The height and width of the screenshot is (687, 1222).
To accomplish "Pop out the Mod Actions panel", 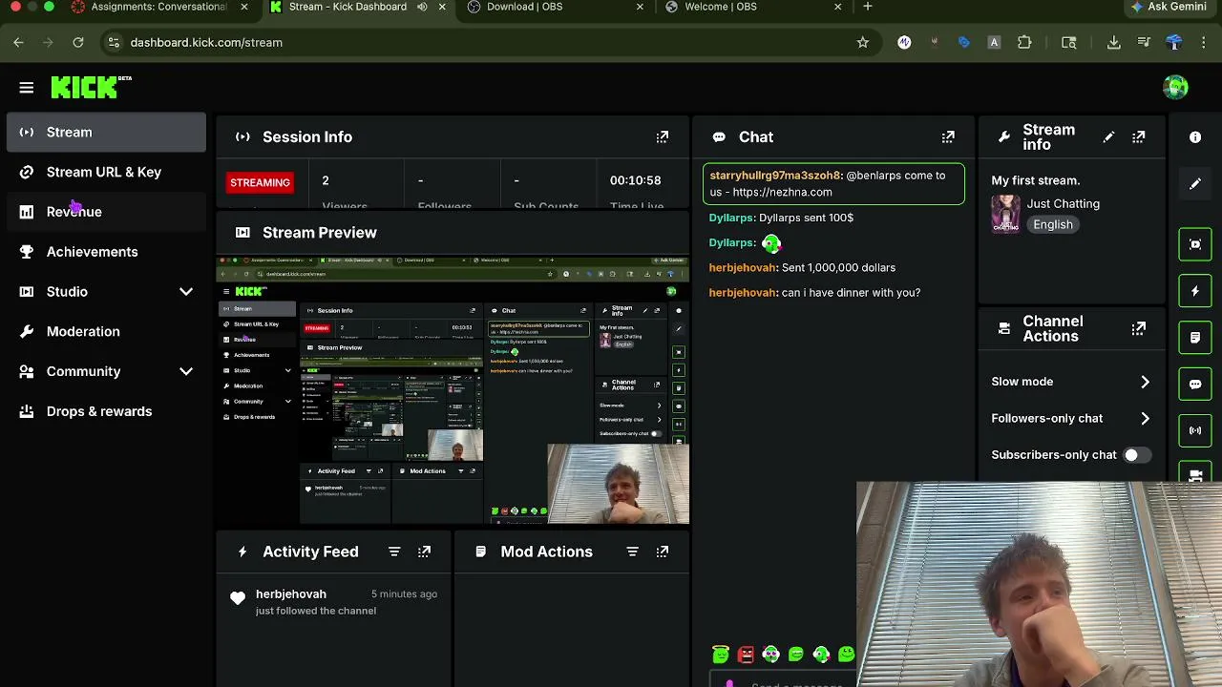I will pos(663,552).
